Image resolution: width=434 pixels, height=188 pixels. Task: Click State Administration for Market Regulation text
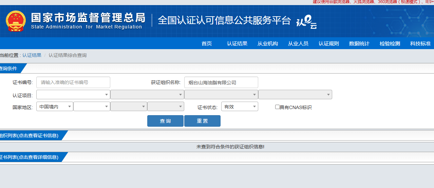pos(86,27)
